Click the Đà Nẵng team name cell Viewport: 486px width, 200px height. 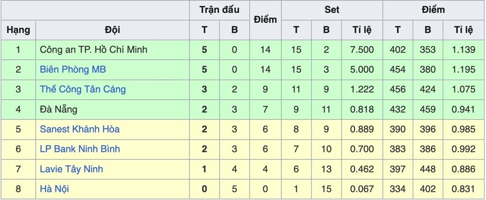click(58, 109)
